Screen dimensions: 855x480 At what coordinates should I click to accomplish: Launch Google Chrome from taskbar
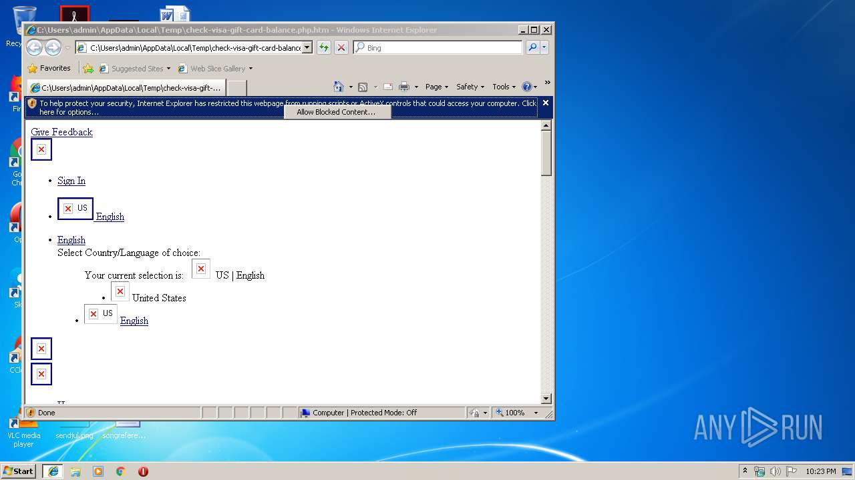pyautogui.click(x=121, y=471)
